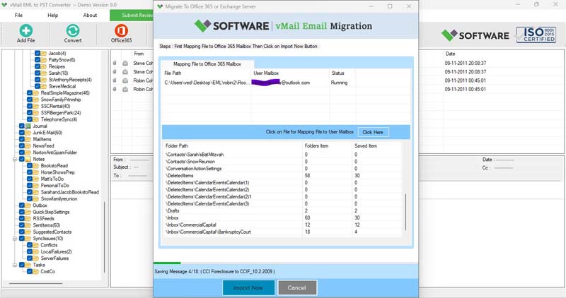Click the Office365 toolbar icon

[x=121, y=30]
